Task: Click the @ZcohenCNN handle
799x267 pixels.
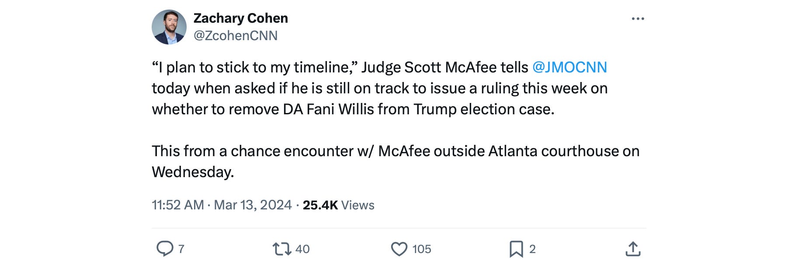Action: click(x=236, y=36)
